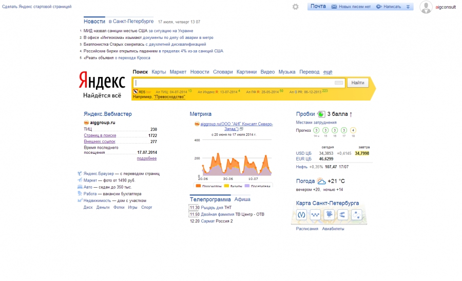Viewport: 462px width, 281px height.
Task: Open the USD ЦБ rate link
Action: tap(303, 153)
